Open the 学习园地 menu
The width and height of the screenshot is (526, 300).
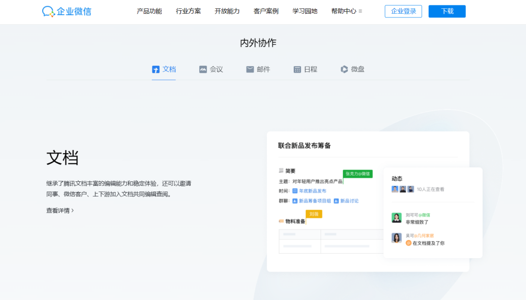tap(305, 11)
